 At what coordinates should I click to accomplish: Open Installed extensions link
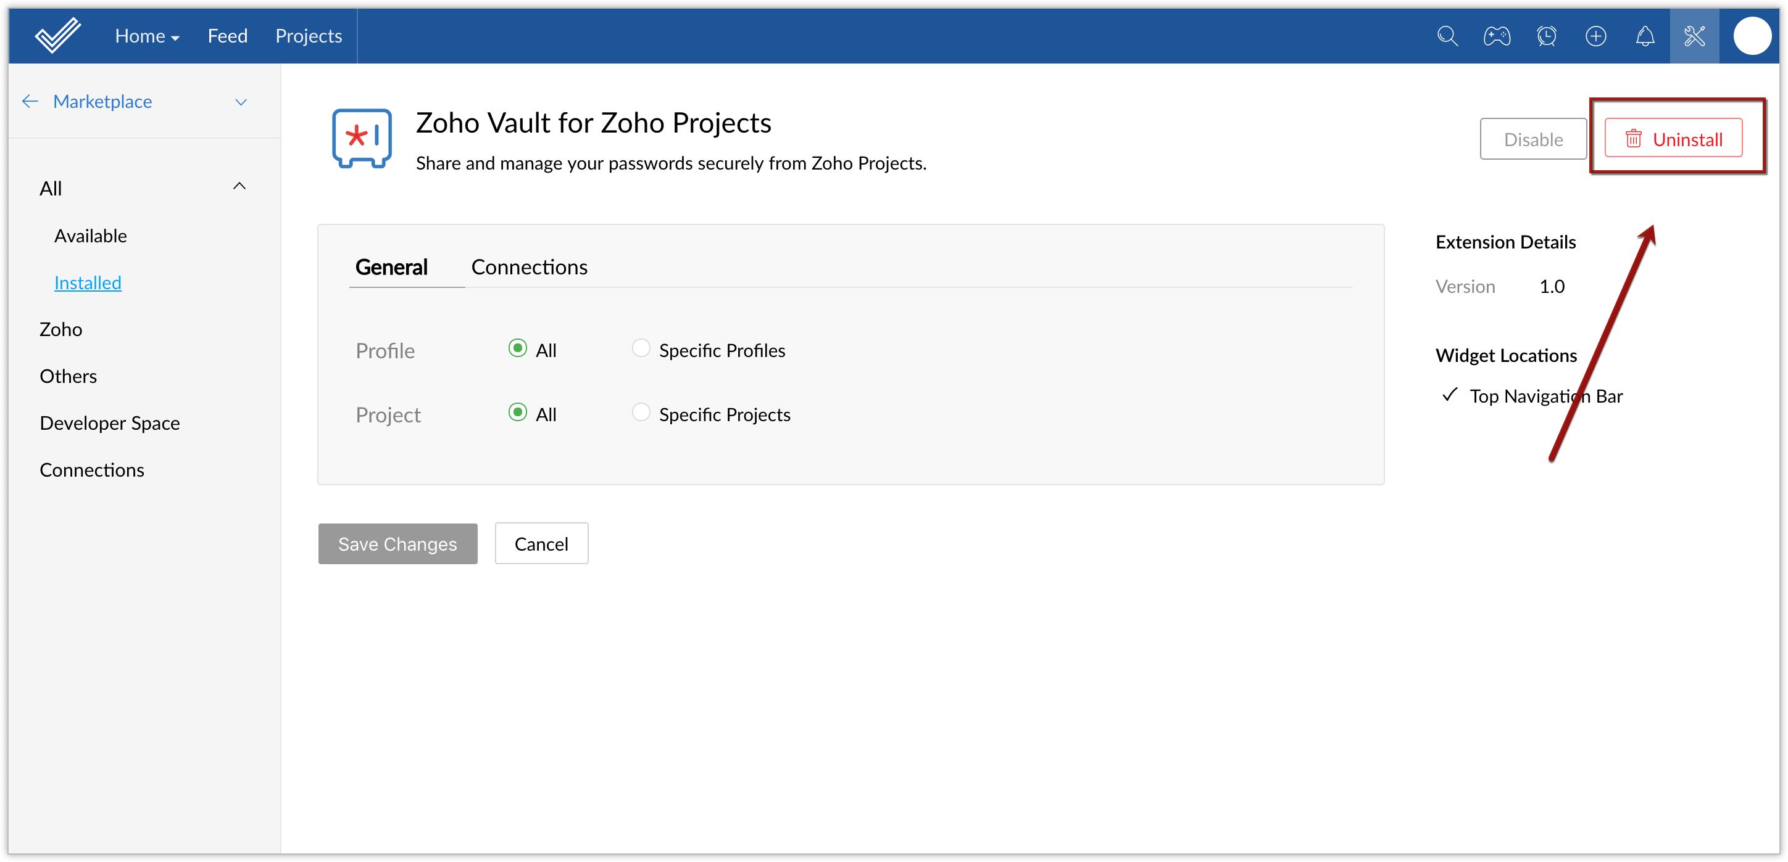[88, 283]
